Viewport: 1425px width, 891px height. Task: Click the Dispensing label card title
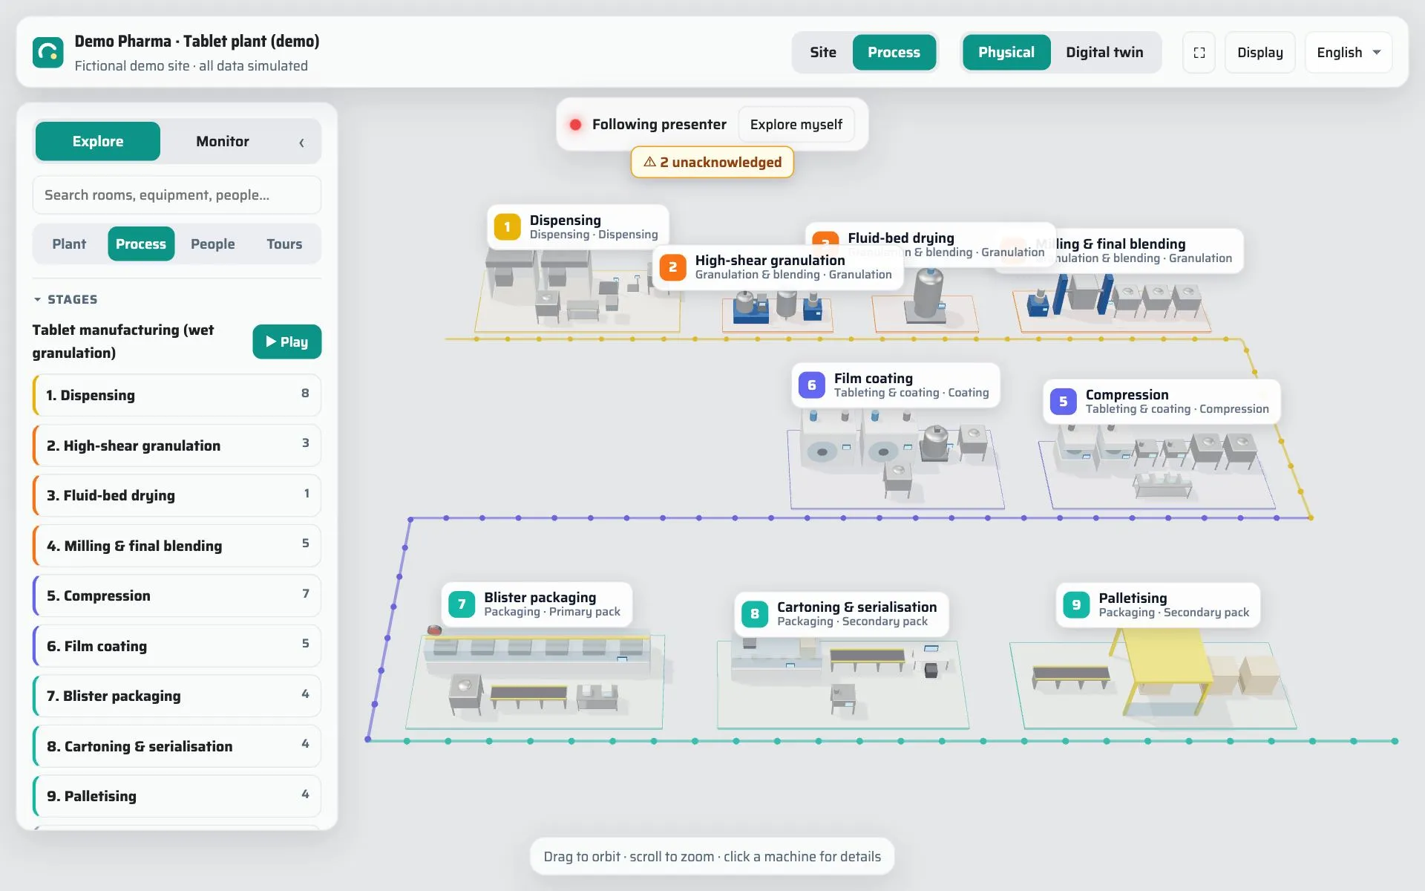tap(565, 220)
